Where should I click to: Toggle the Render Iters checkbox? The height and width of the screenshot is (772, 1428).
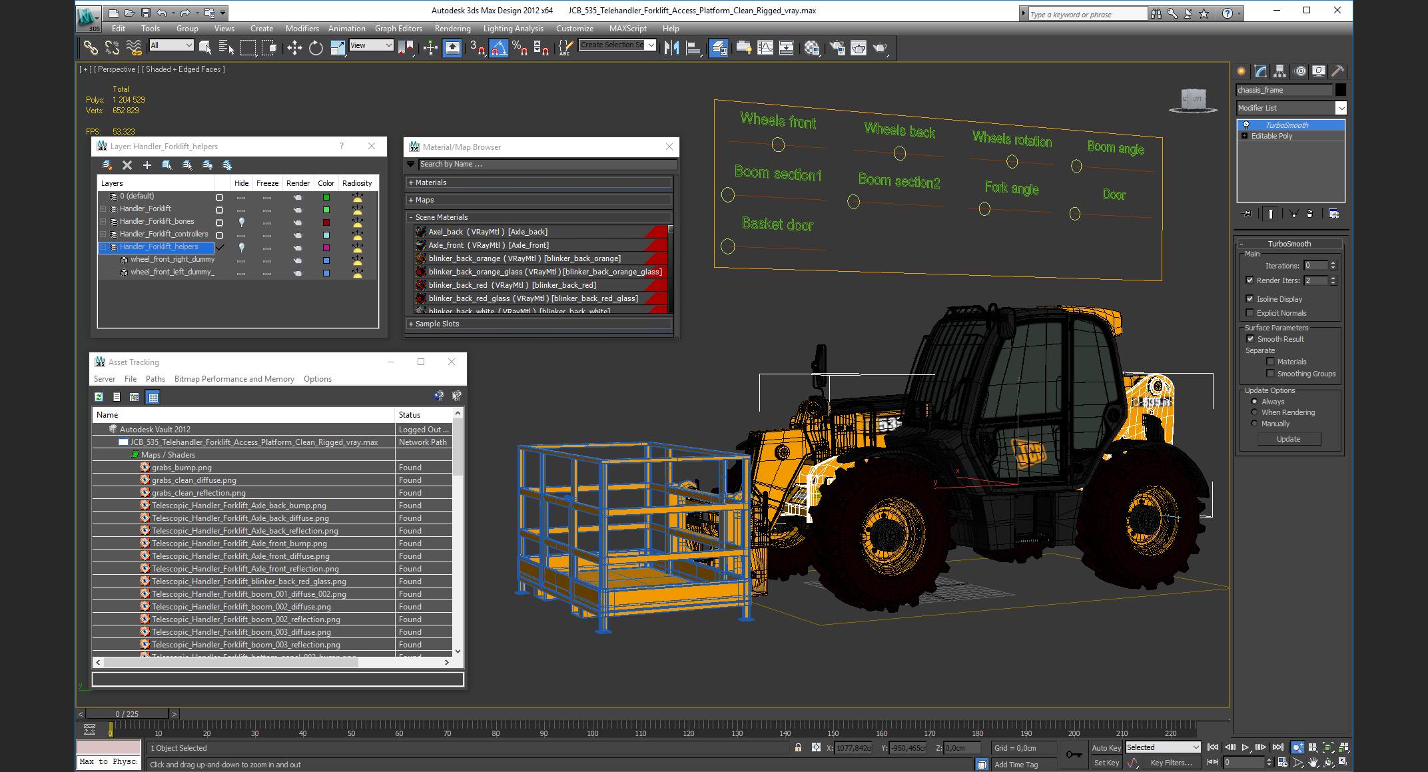point(1250,280)
